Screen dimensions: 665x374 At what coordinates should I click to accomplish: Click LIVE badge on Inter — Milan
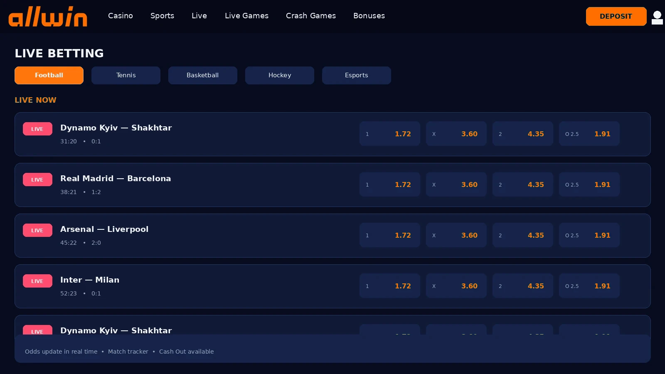[37, 281]
